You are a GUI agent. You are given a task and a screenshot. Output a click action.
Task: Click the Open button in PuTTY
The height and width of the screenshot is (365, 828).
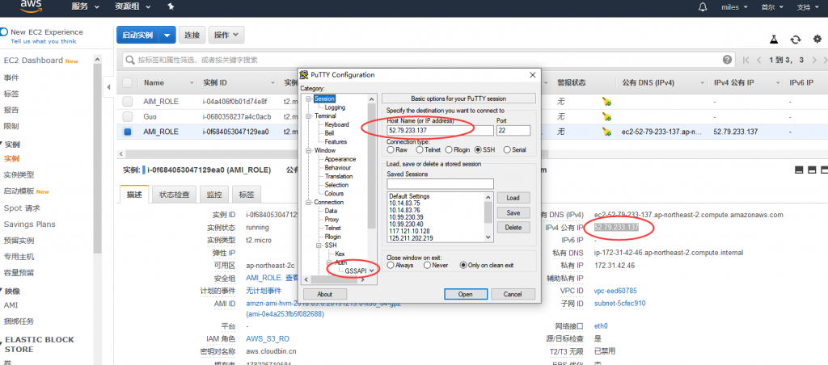(x=465, y=294)
